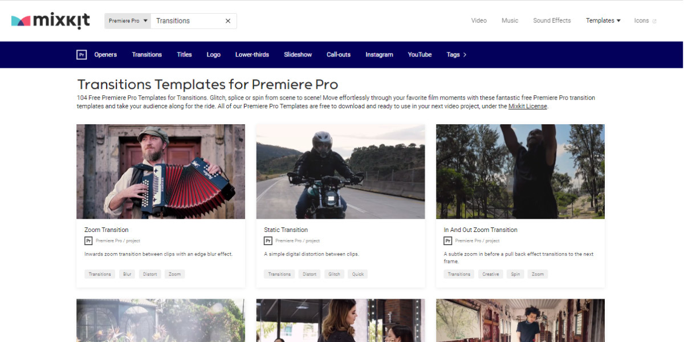The height and width of the screenshot is (342, 684).
Task: Click Zoom tag under Zoom Transition card
Action: click(x=175, y=274)
